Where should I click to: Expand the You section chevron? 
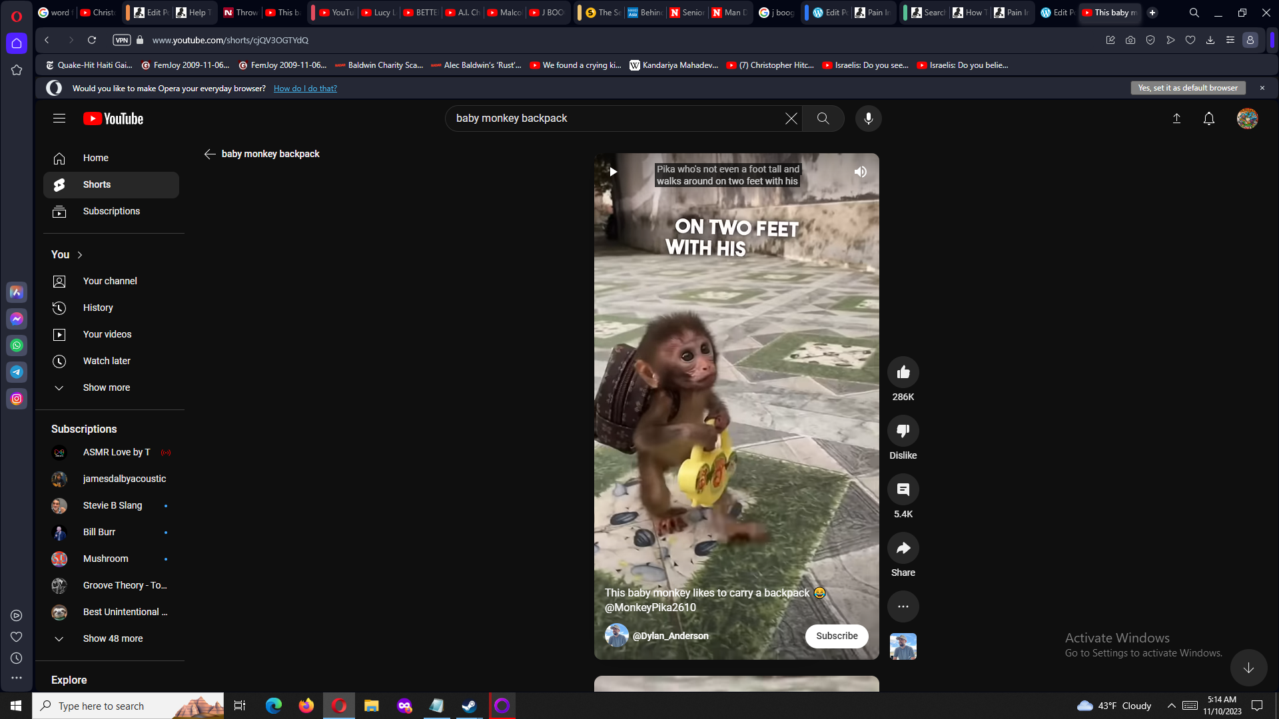pyautogui.click(x=80, y=255)
